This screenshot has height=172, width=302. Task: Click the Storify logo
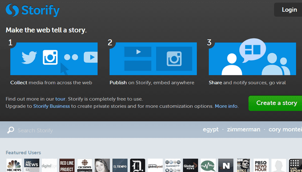tap(32, 10)
